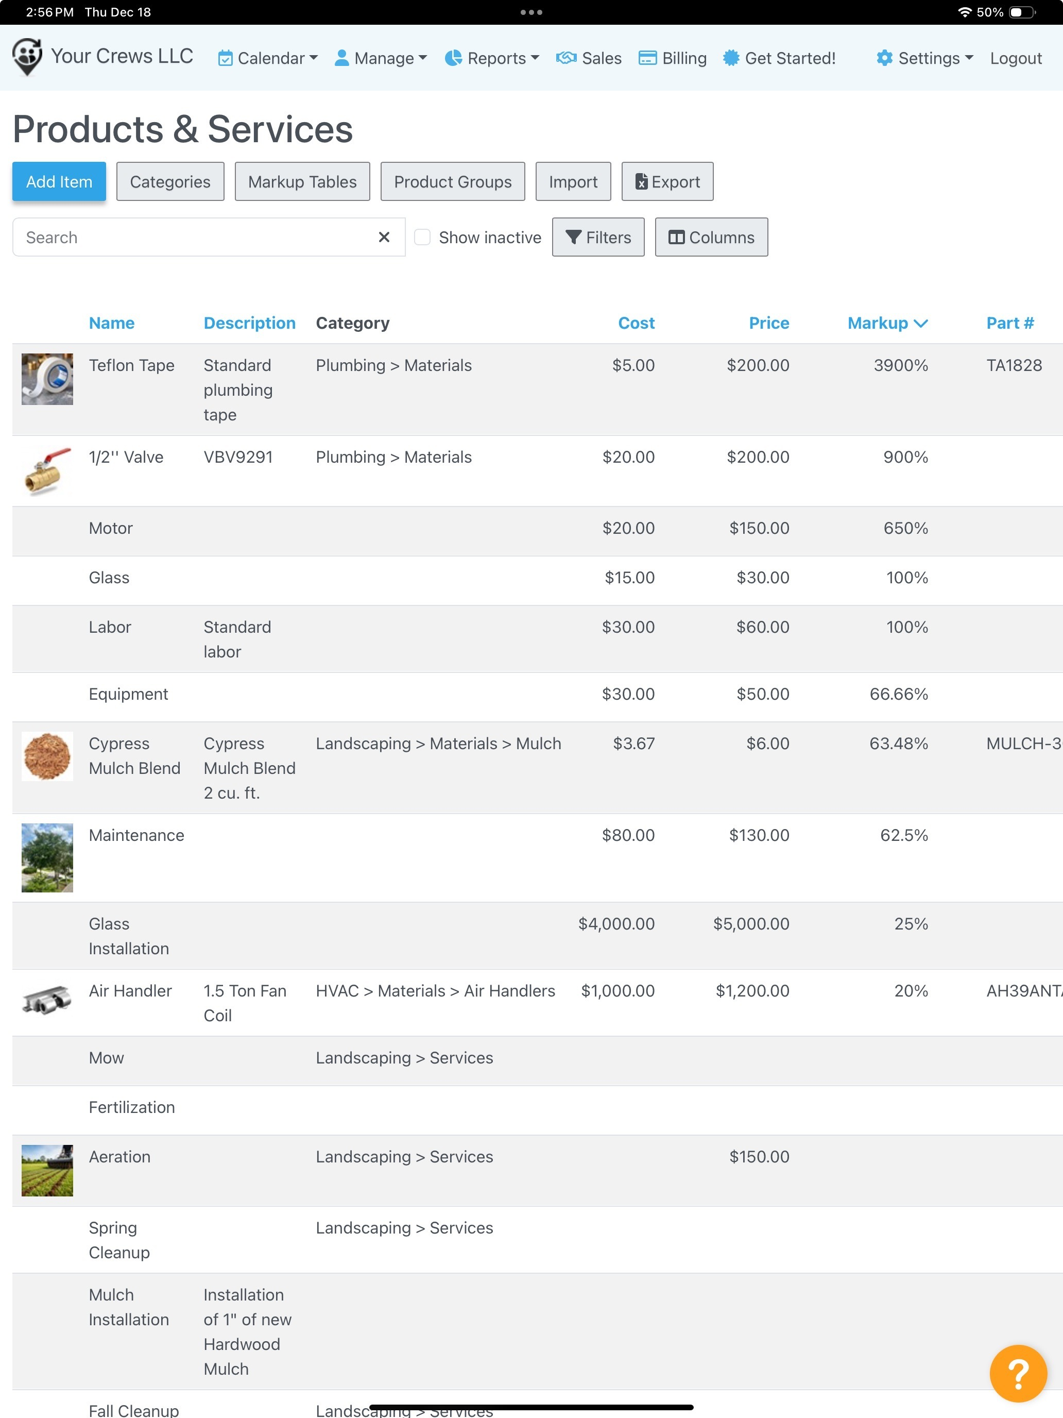Open the Air Handler product thumbnail
Image resolution: width=1063 pixels, height=1418 pixels.
[x=47, y=1000]
